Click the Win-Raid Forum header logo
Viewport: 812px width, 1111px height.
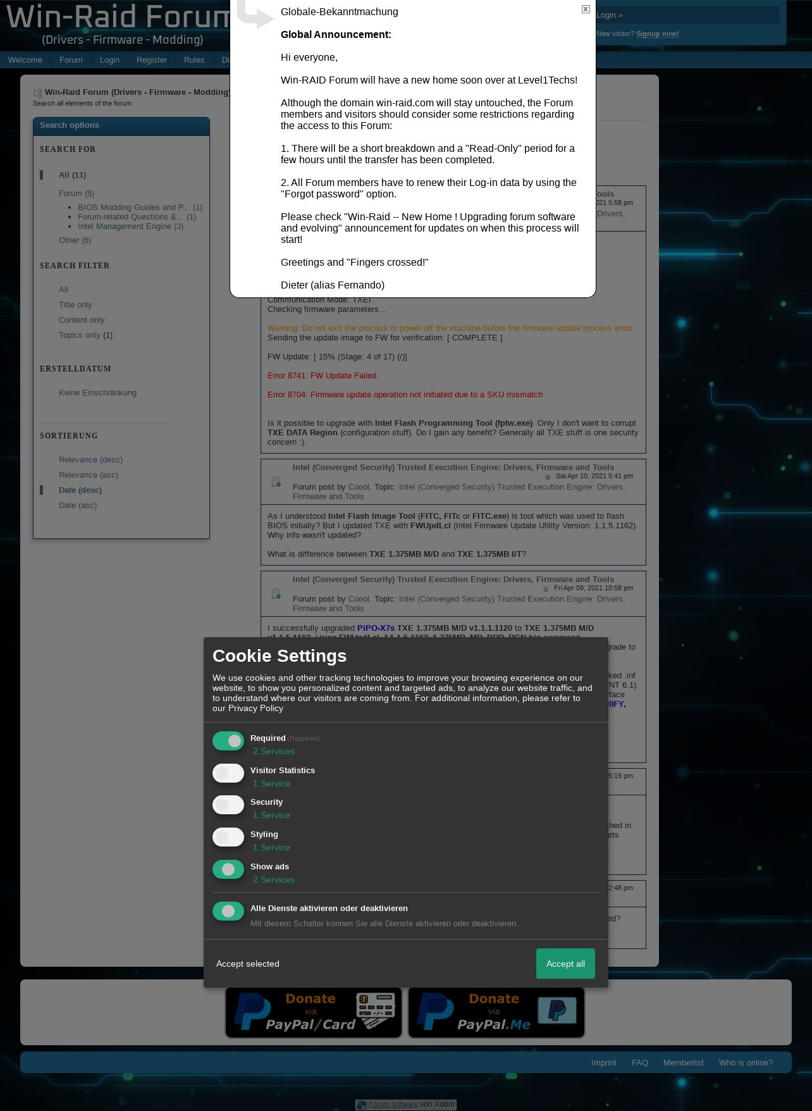119,24
